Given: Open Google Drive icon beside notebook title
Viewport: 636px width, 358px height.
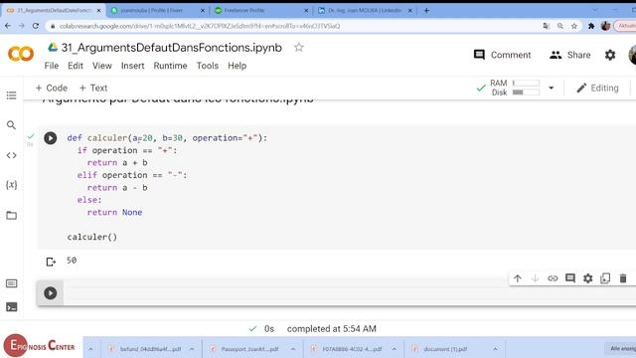Looking at the screenshot, I should [x=53, y=48].
